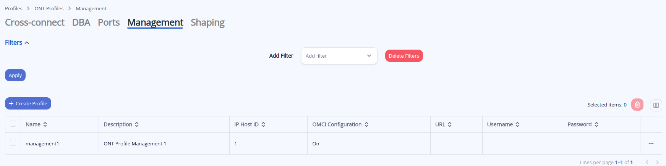Sort table by Name column
The image size is (666, 166).
(x=45, y=124)
